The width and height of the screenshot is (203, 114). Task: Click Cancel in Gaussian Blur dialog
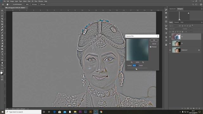pyautogui.click(x=154, y=44)
